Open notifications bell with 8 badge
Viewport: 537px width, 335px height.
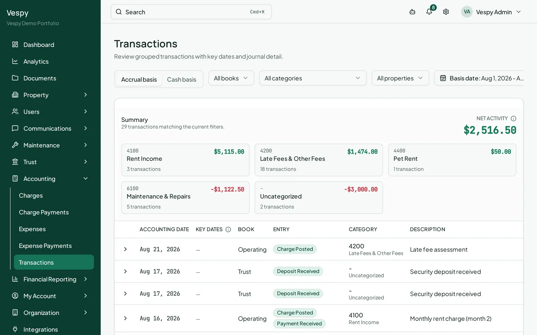point(429,12)
